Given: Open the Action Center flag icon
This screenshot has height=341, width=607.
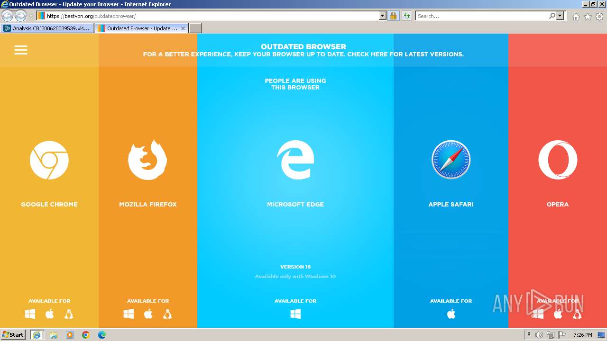Looking at the screenshot, I should [561, 335].
